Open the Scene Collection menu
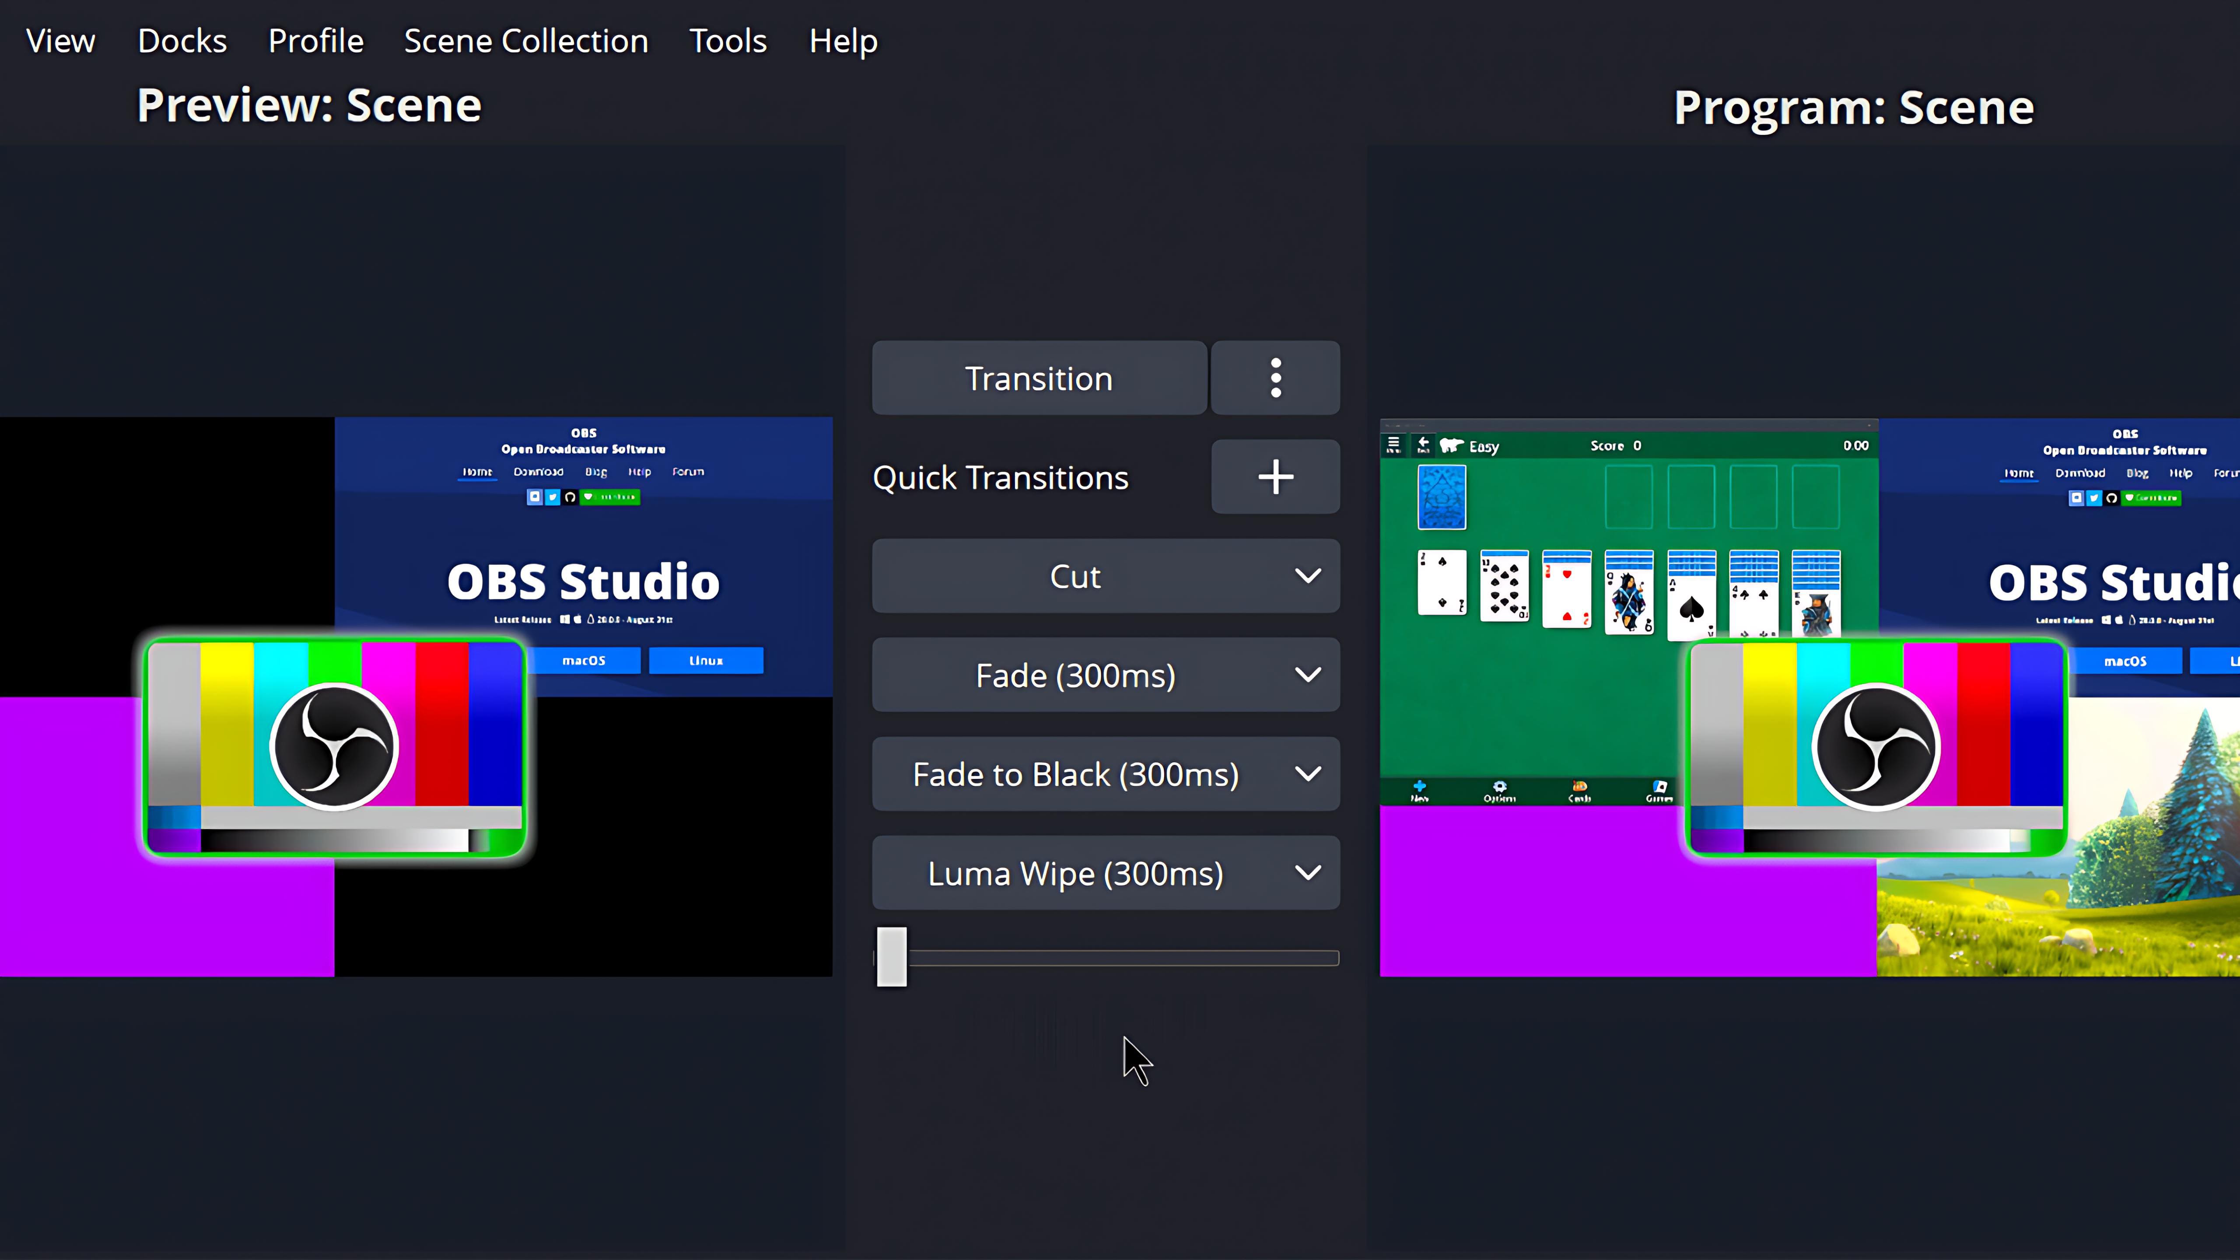Viewport: 2240px width, 1260px height. [x=526, y=41]
